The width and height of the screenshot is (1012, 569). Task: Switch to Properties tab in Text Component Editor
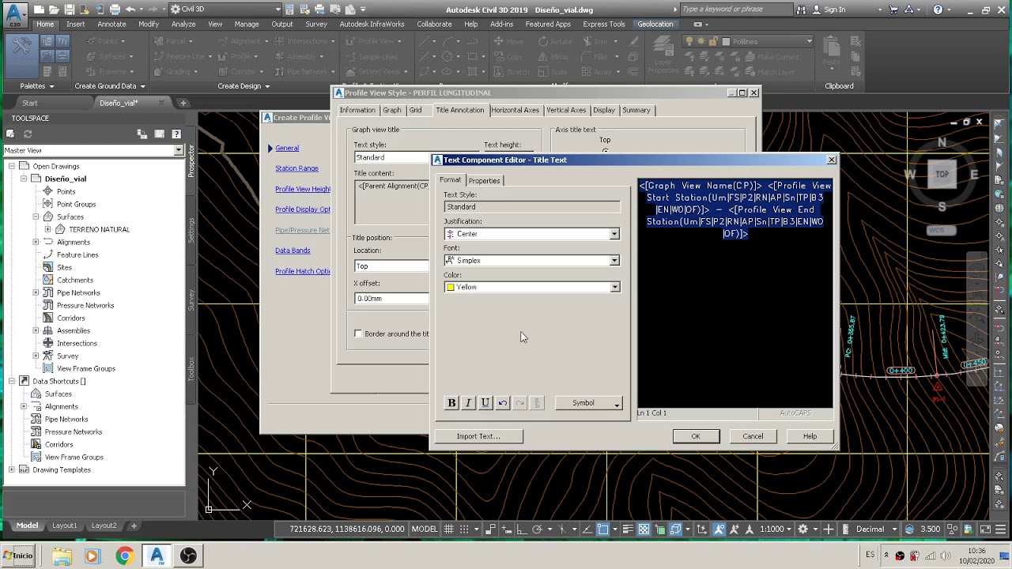click(x=484, y=180)
